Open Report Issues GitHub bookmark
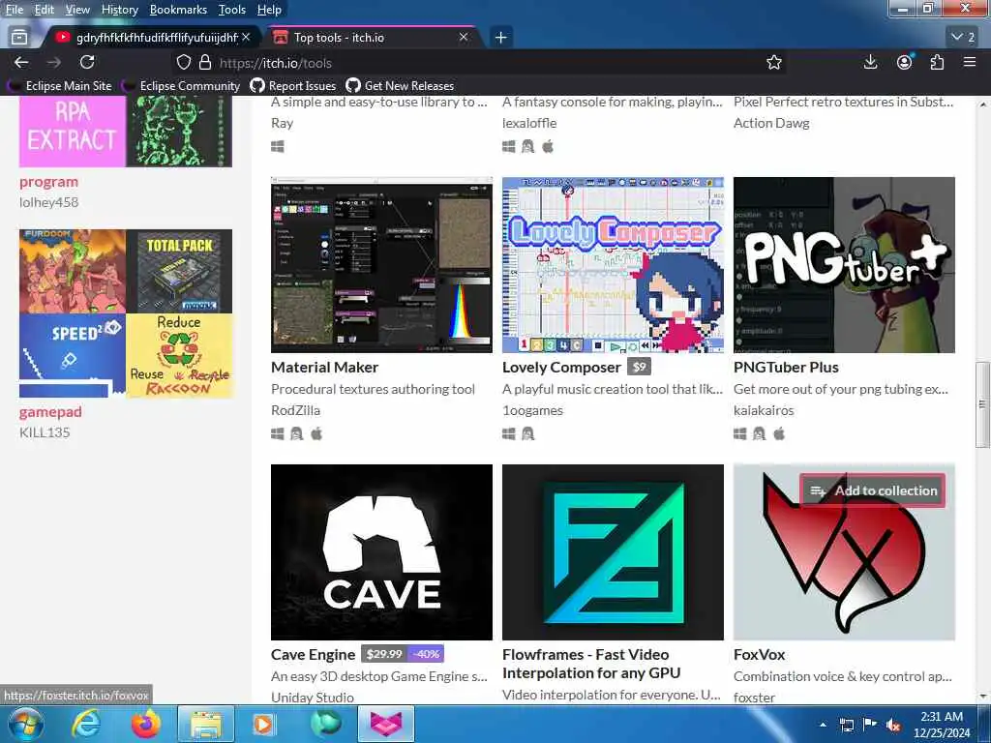The image size is (991, 743). 293,86
